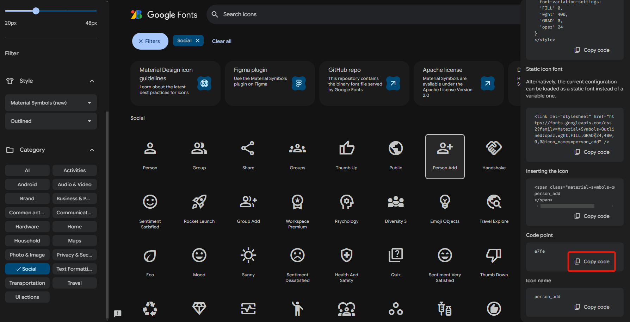
Task: Open the Outlined style dropdown
Action: [51, 121]
